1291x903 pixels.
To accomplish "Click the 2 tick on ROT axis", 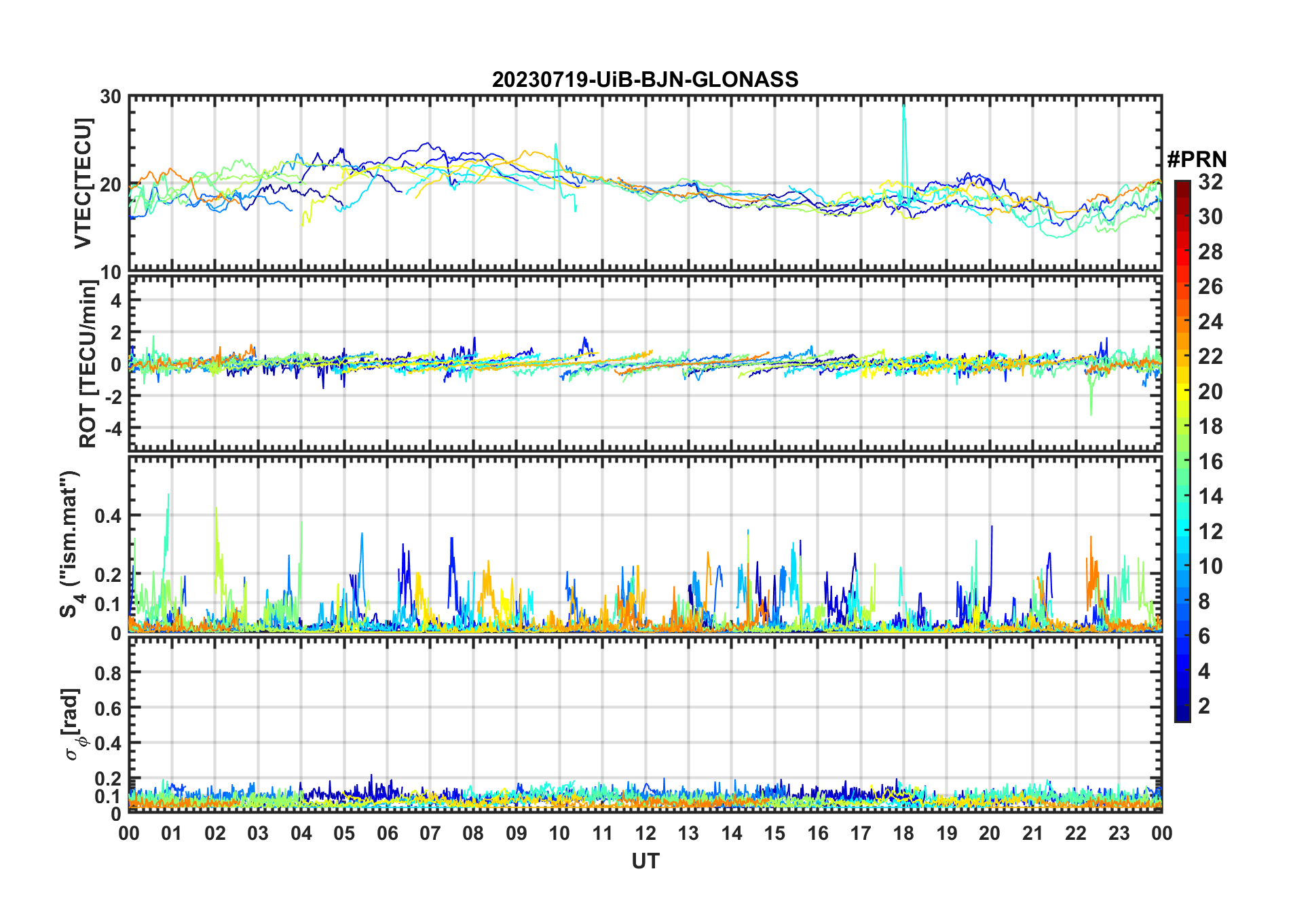I will coord(116,332).
